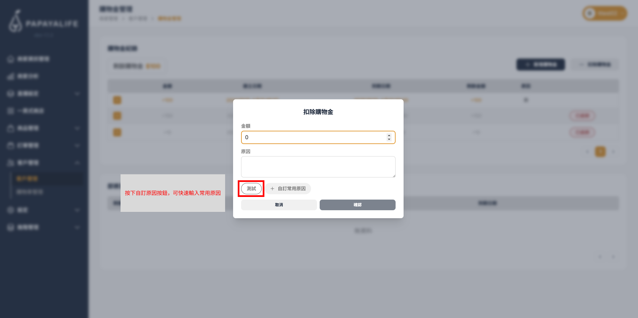Select the 測試 quick reason chip
Screen dimensions: 638x318
(251, 189)
